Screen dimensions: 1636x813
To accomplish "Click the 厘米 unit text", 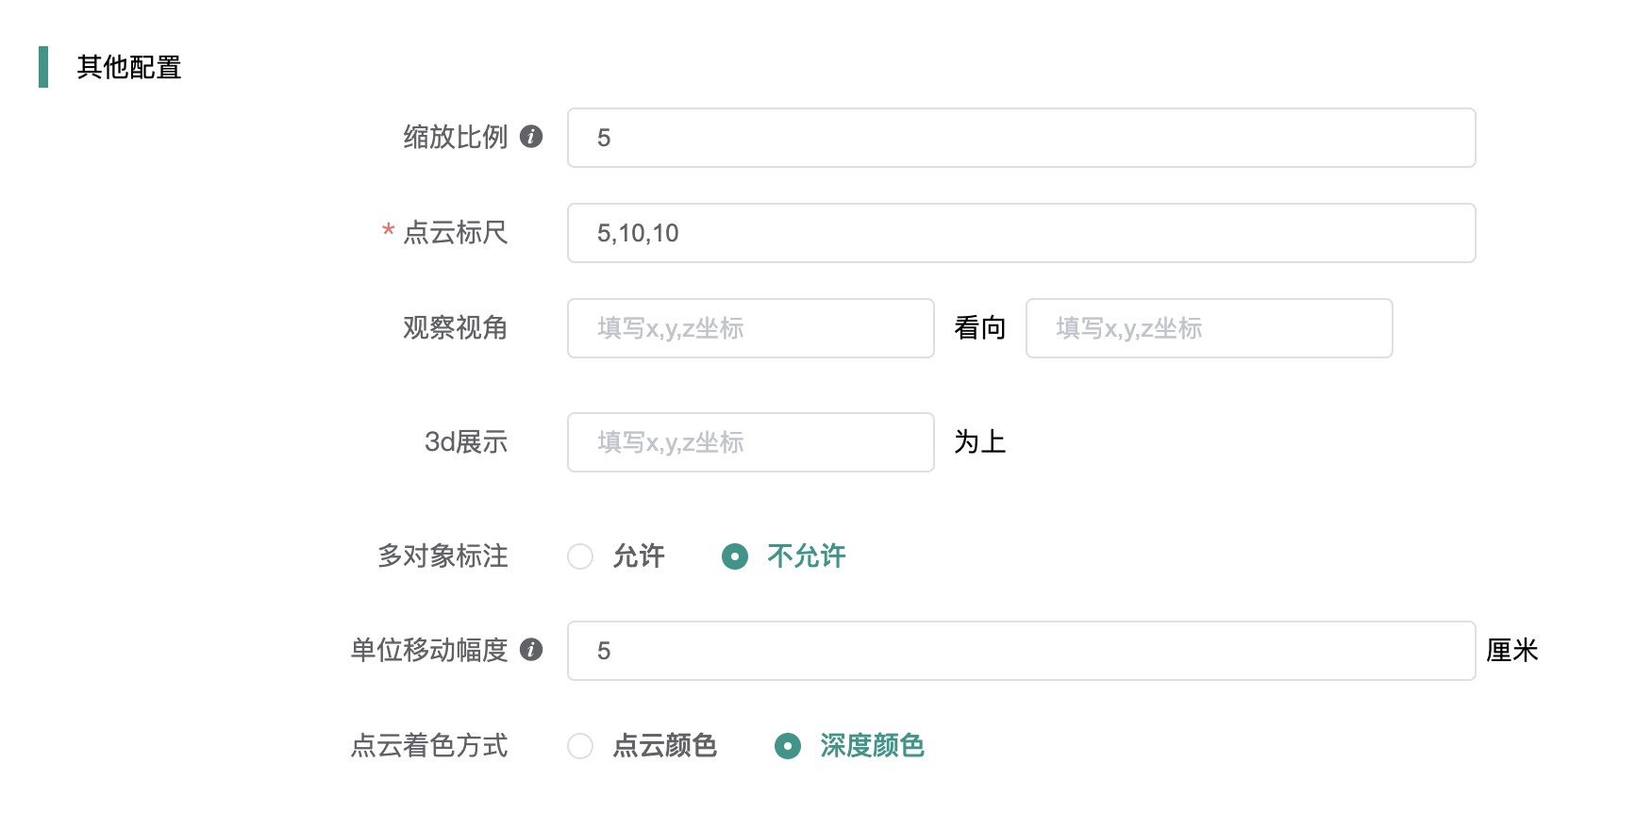I will 1512,651.
